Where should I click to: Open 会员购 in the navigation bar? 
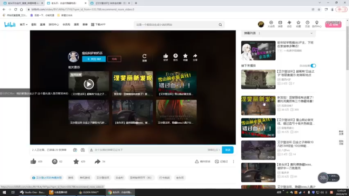66,24
